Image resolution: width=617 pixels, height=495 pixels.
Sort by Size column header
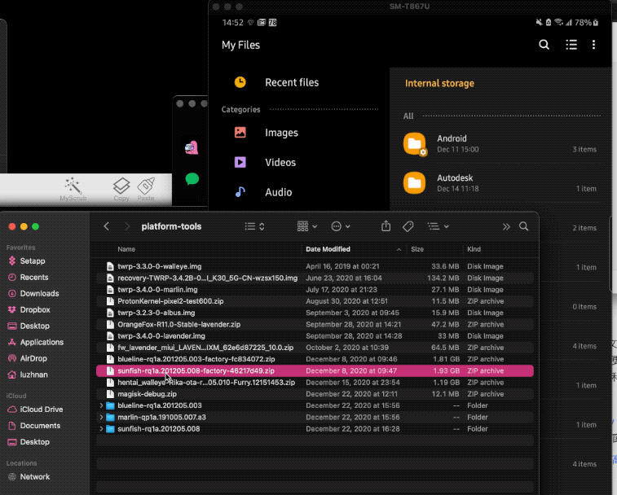(417, 249)
